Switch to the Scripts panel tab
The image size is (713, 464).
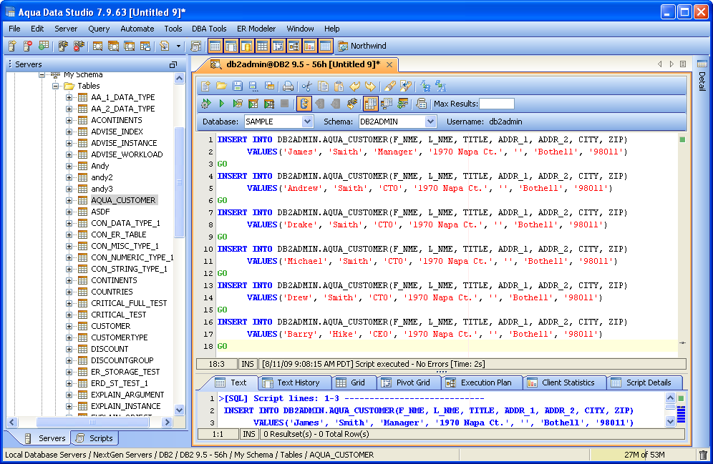coord(94,438)
